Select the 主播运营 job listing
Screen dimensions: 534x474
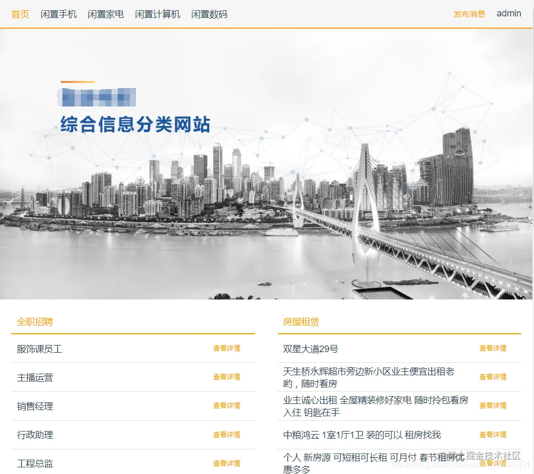tap(35, 378)
